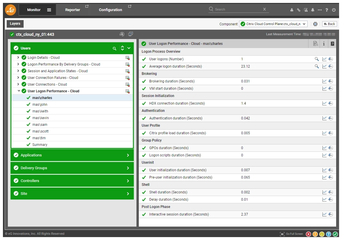Click the bell notification icon in the top bar
This screenshot has width=342, height=240.
[x=313, y=10]
